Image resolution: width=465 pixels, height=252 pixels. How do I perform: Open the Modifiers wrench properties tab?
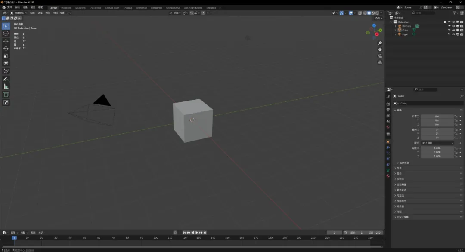tap(388, 148)
